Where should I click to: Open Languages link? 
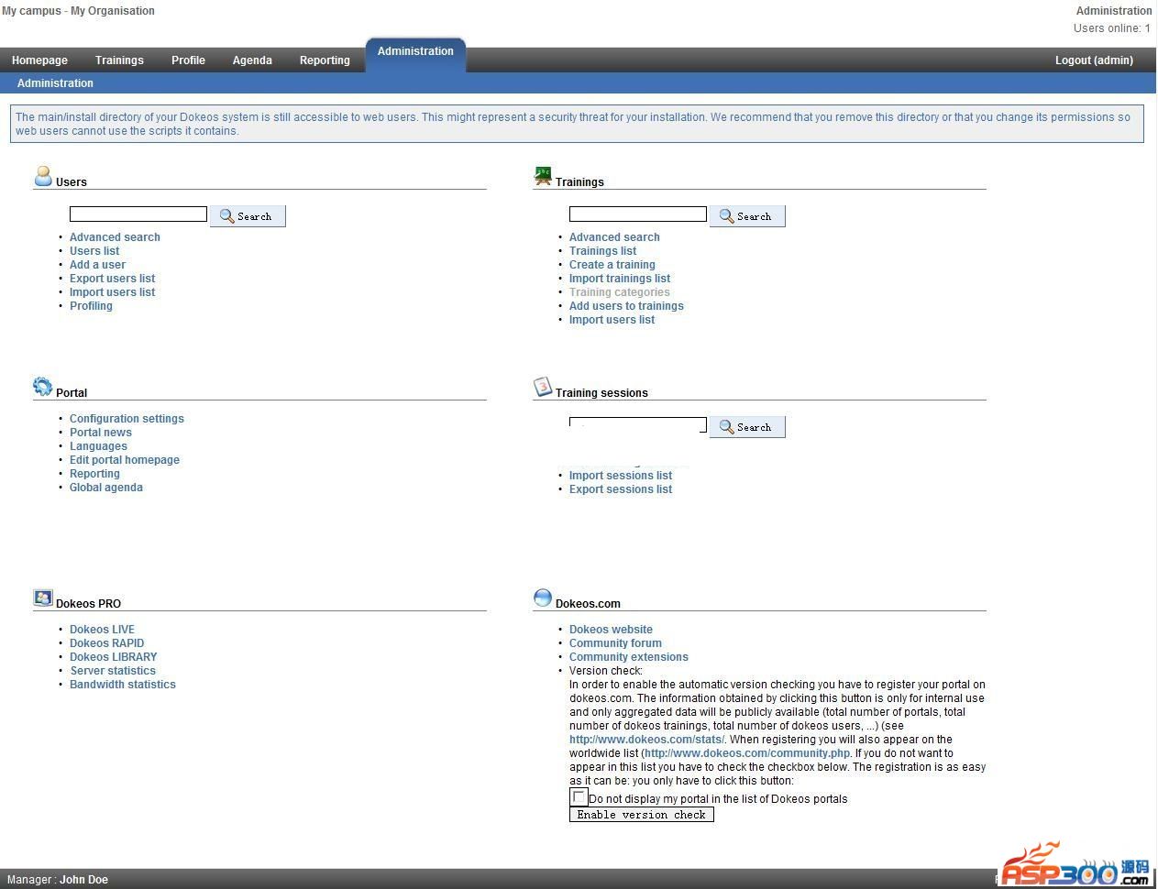(x=98, y=446)
